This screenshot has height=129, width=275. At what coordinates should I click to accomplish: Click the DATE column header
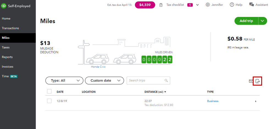point(60,92)
